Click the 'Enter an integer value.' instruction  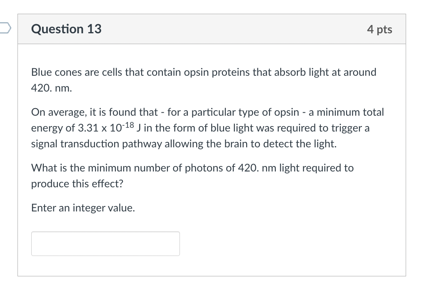click(x=83, y=208)
